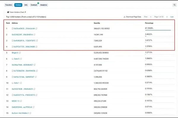Open the Analytics tab

pos(44,5)
